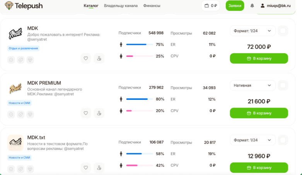The width and height of the screenshot is (302, 175).
Task: Click the MDK PREMIUM ER value 12%
Action: coord(212,99)
